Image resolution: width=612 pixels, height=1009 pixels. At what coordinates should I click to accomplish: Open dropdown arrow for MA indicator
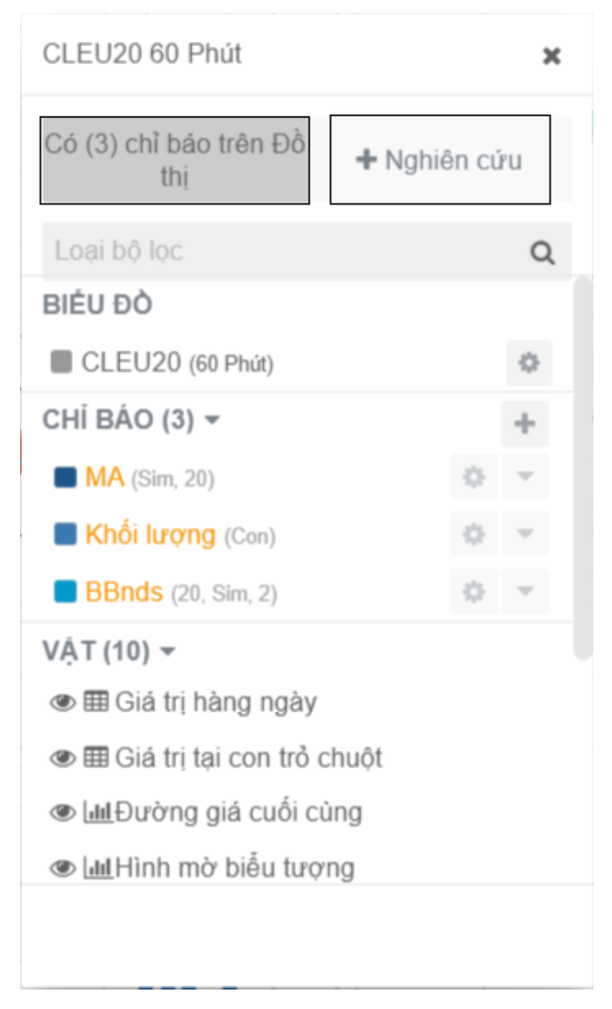point(525,477)
